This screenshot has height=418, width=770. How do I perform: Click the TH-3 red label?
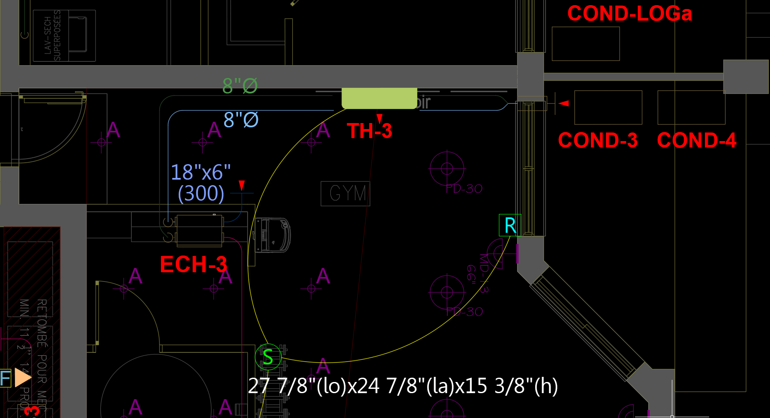(x=369, y=131)
